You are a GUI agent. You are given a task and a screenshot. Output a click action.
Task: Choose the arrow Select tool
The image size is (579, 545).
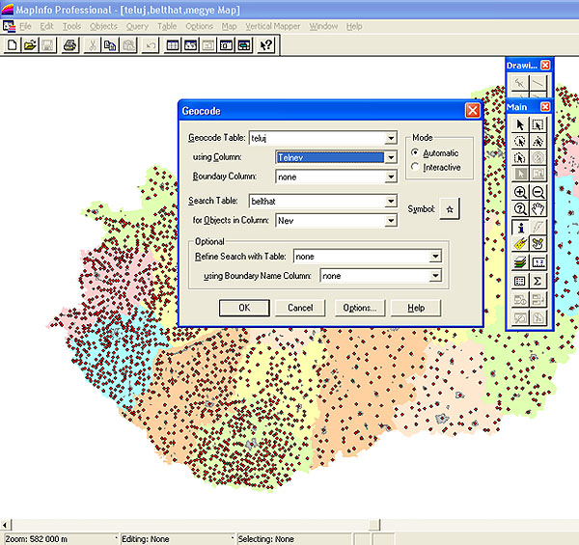click(x=520, y=123)
